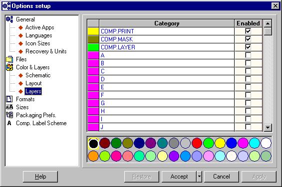
Task: Select the COMP.LAYER category row
Action: click(167, 47)
